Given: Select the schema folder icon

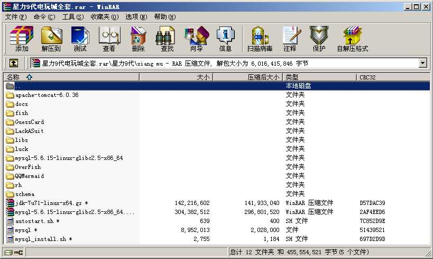Looking at the screenshot, I should pos(10,194).
